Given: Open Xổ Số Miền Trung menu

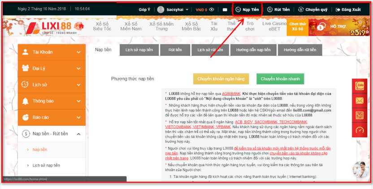Looking at the screenshot, I should [161, 26].
